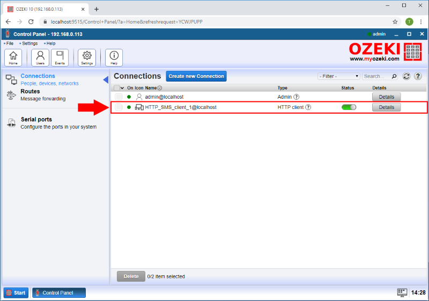Click the taskbar monitor tray icon
This screenshot has height=301, width=429.
pos(402,292)
